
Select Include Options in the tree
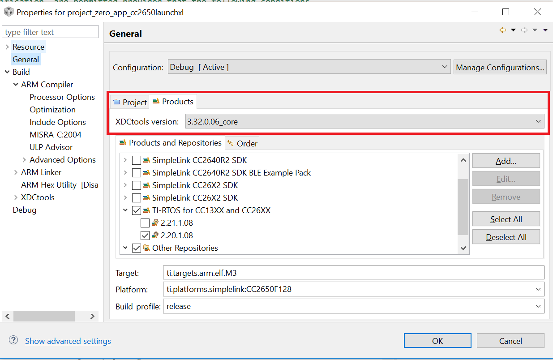pos(58,122)
